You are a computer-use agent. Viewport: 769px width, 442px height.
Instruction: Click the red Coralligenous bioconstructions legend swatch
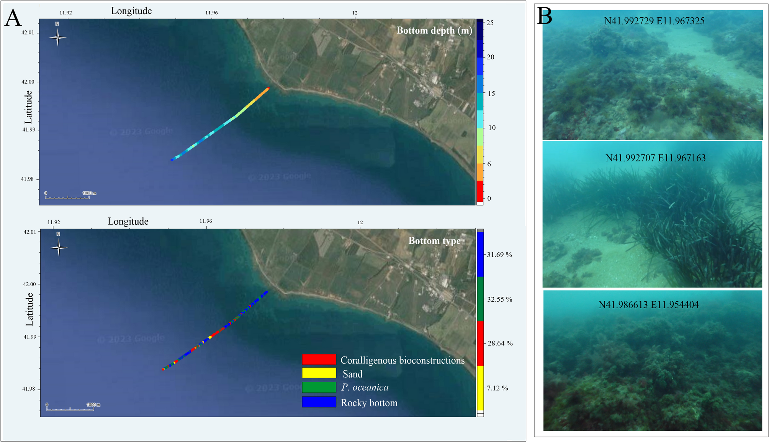point(319,359)
